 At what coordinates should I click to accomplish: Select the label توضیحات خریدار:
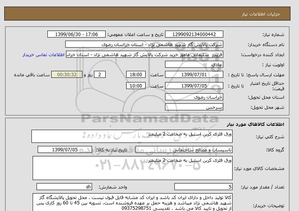tap(268, 206)
